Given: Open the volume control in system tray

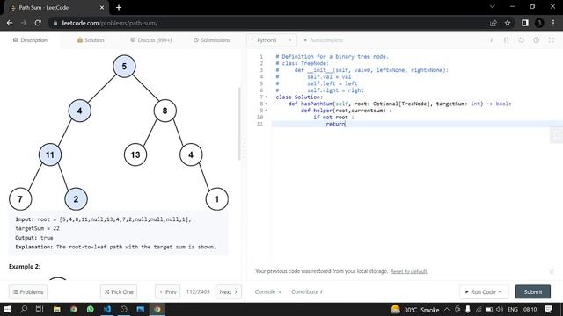Looking at the screenshot, I should pyautogui.click(x=500, y=309).
